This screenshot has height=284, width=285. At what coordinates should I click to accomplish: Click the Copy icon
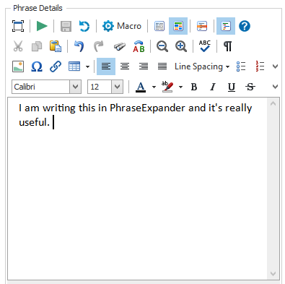click(x=37, y=46)
